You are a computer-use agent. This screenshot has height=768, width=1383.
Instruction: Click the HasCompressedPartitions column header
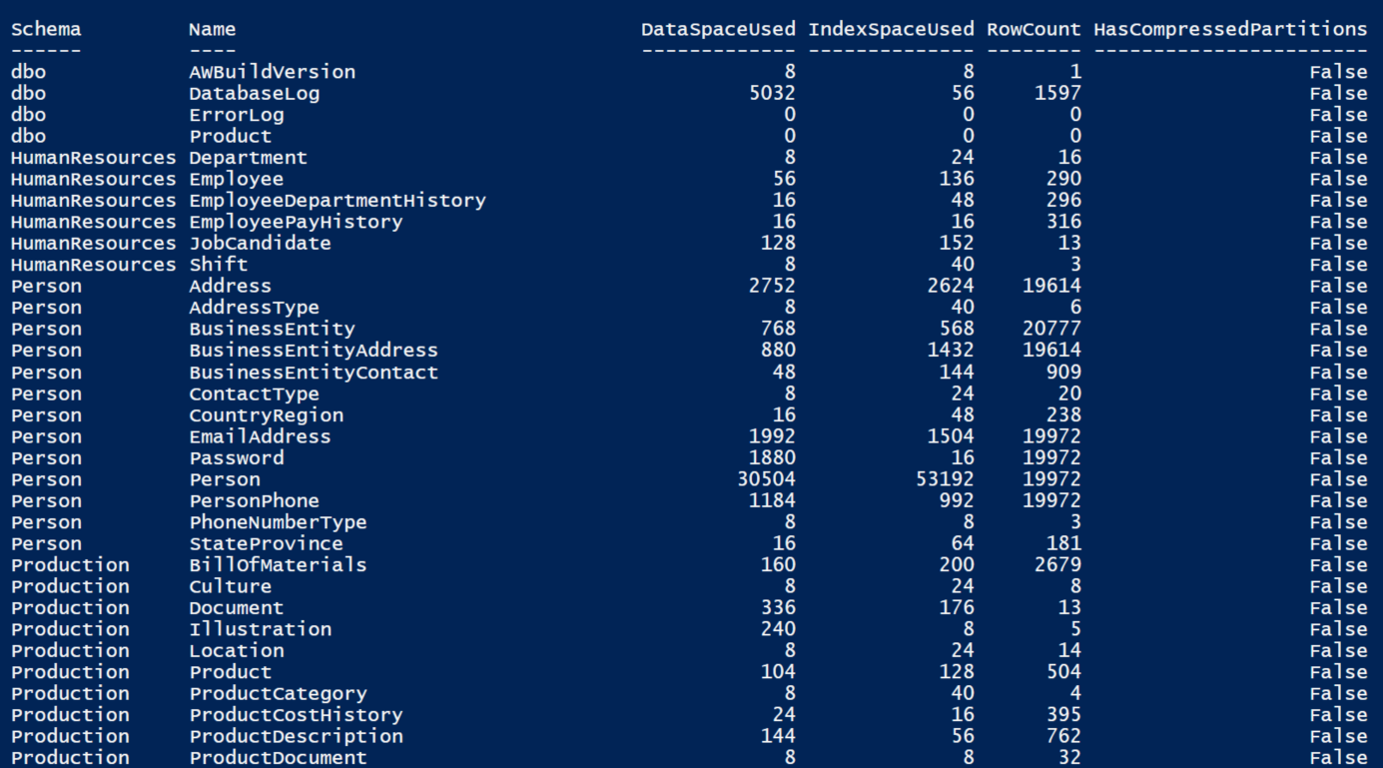tap(1230, 30)
